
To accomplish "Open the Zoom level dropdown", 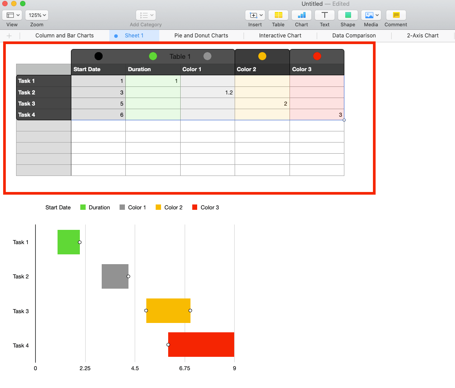I will [x=36, y=15].
